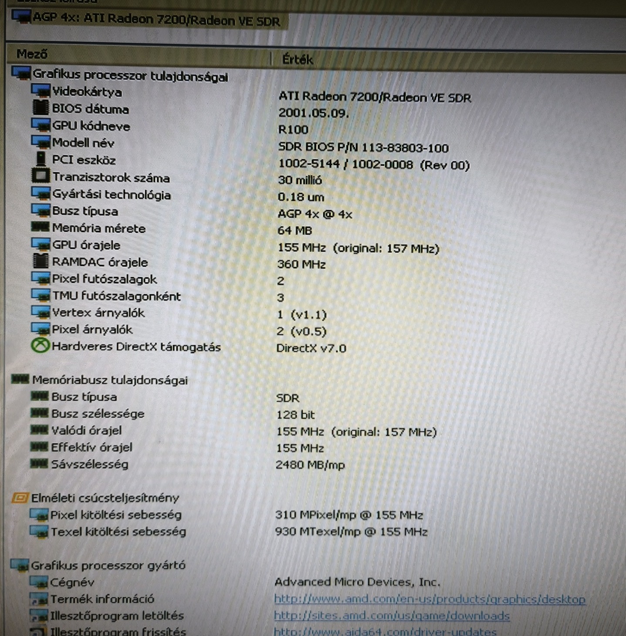Viewport: 626px width, 636px height.
Task: Select the Videokártya field label
Action: 87,92
